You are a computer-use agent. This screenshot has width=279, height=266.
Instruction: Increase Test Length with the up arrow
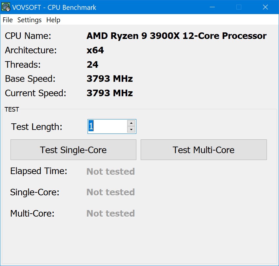point(131,123)
